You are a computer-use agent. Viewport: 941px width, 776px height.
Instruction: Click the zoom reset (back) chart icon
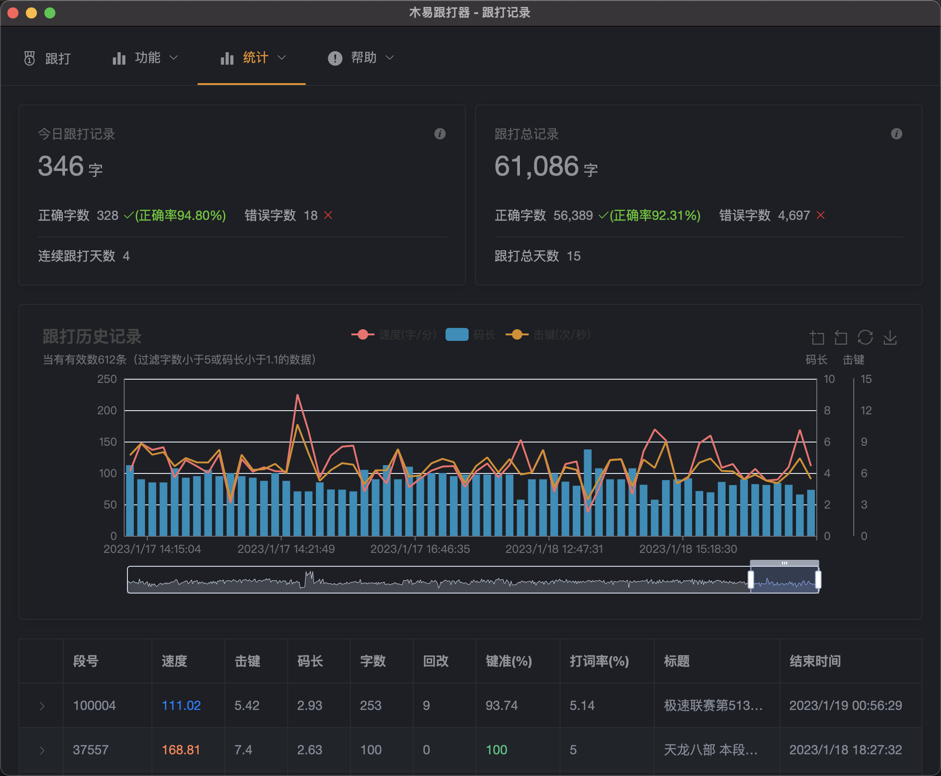click(x=841, y=338)
